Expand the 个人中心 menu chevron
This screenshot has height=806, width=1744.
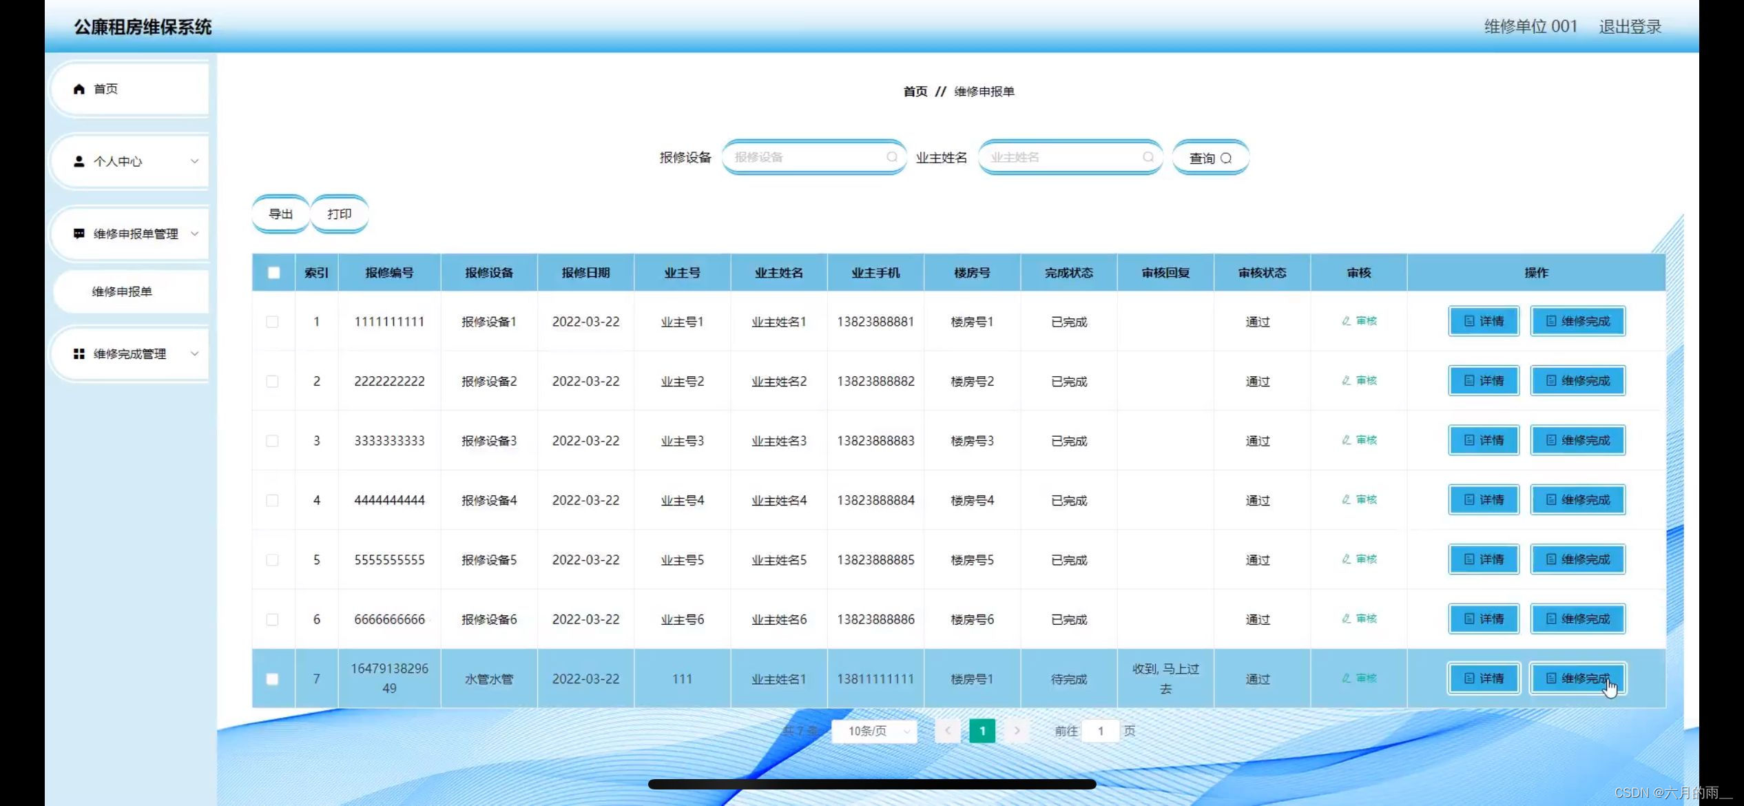(x=194, y=161)
